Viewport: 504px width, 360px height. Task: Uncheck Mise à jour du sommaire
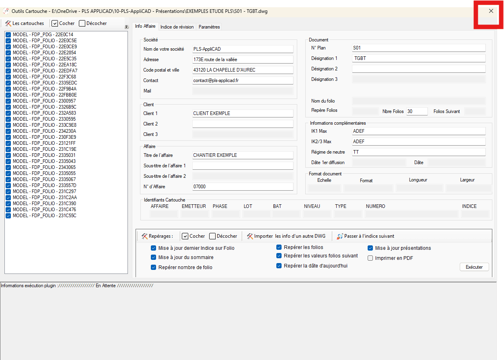153,257
